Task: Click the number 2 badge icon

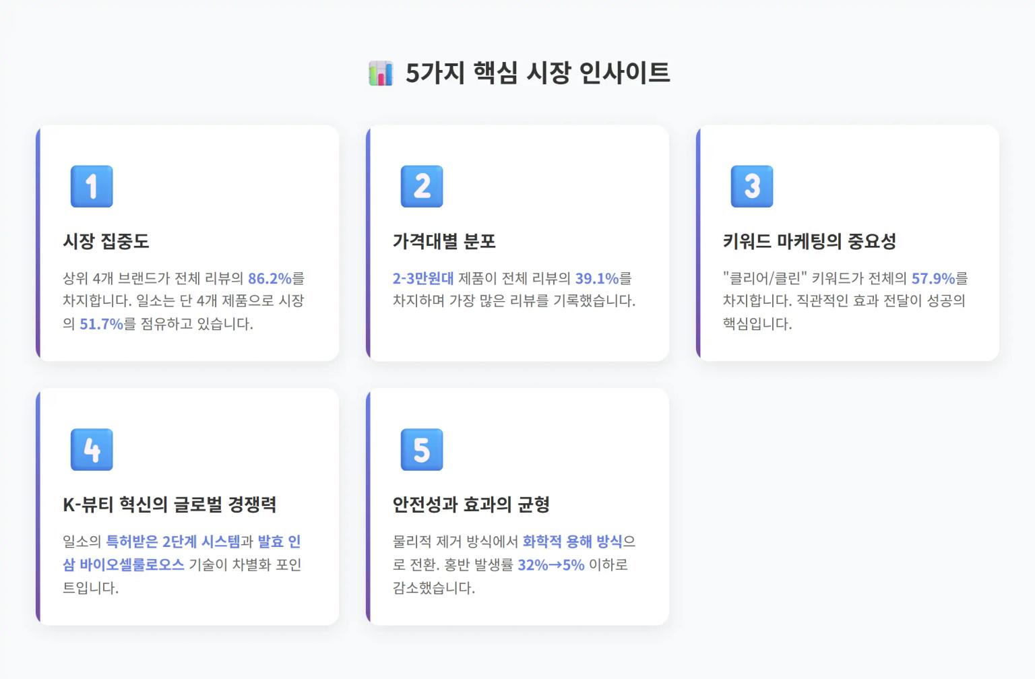Action: coord(422,186)
